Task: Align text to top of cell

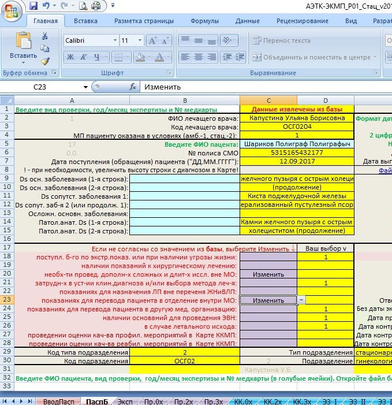Action: click(185, 40)
